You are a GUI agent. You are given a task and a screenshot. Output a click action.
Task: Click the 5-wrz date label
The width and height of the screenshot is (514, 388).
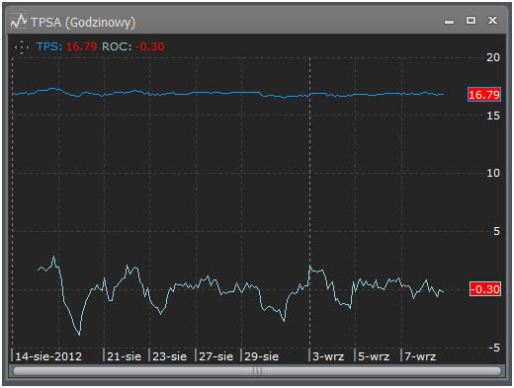click(x=374, y=356)
